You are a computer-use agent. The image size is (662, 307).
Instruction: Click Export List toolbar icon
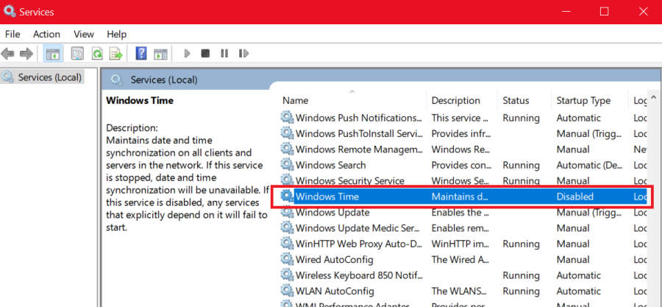[x=115, y=54]
